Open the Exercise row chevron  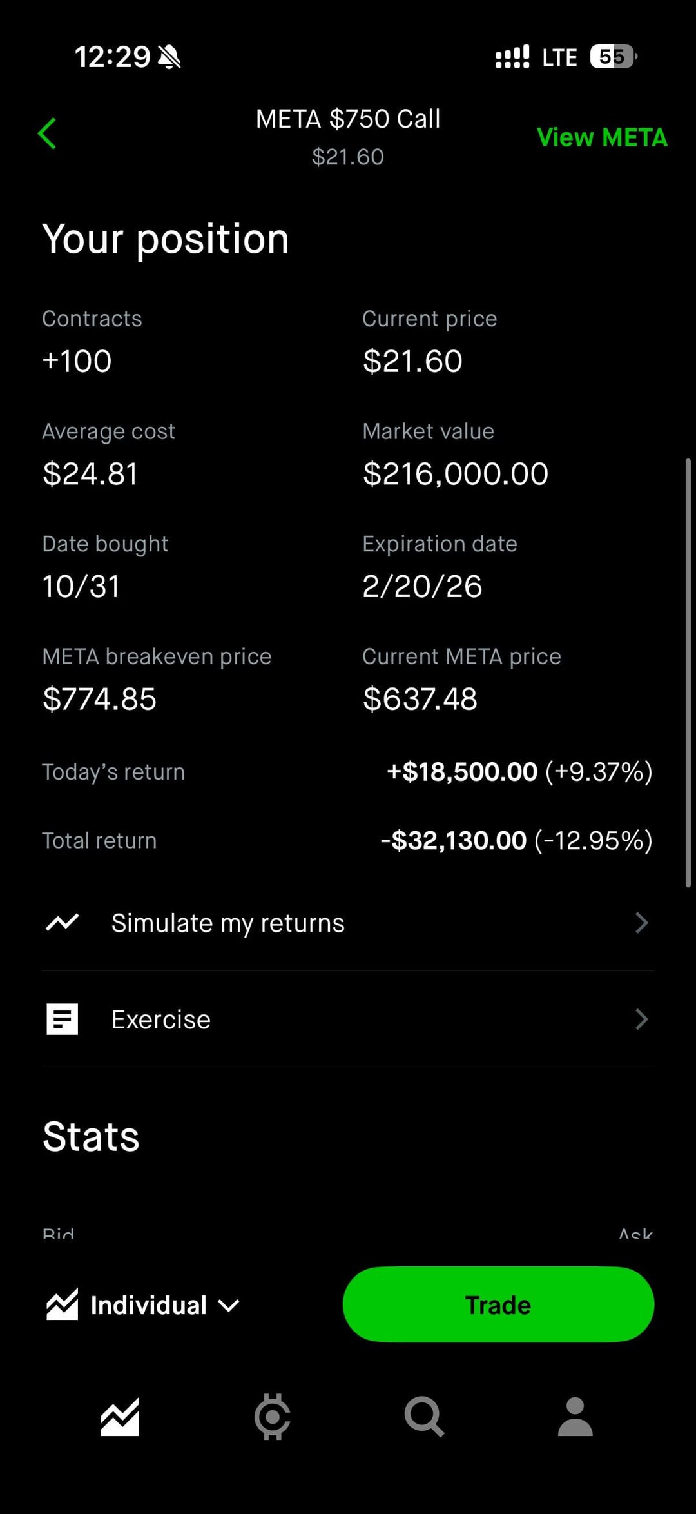641,1019
